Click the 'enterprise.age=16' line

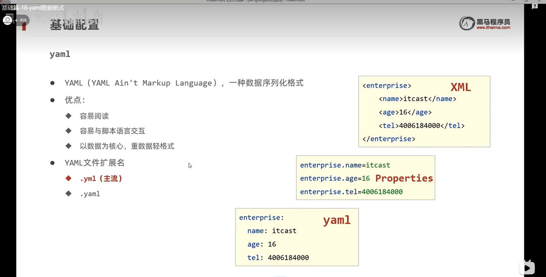[335, 178]
